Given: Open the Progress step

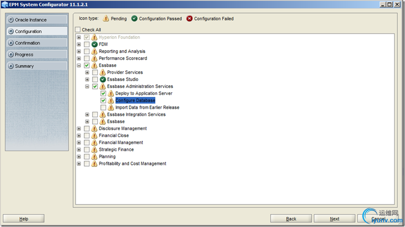Looking at the screenshot, I should point(37,54).
